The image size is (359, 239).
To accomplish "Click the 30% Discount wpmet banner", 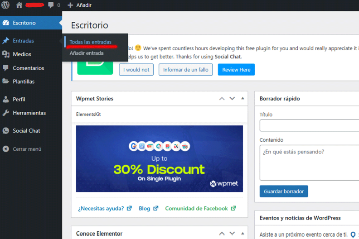I will coord(160,158).
